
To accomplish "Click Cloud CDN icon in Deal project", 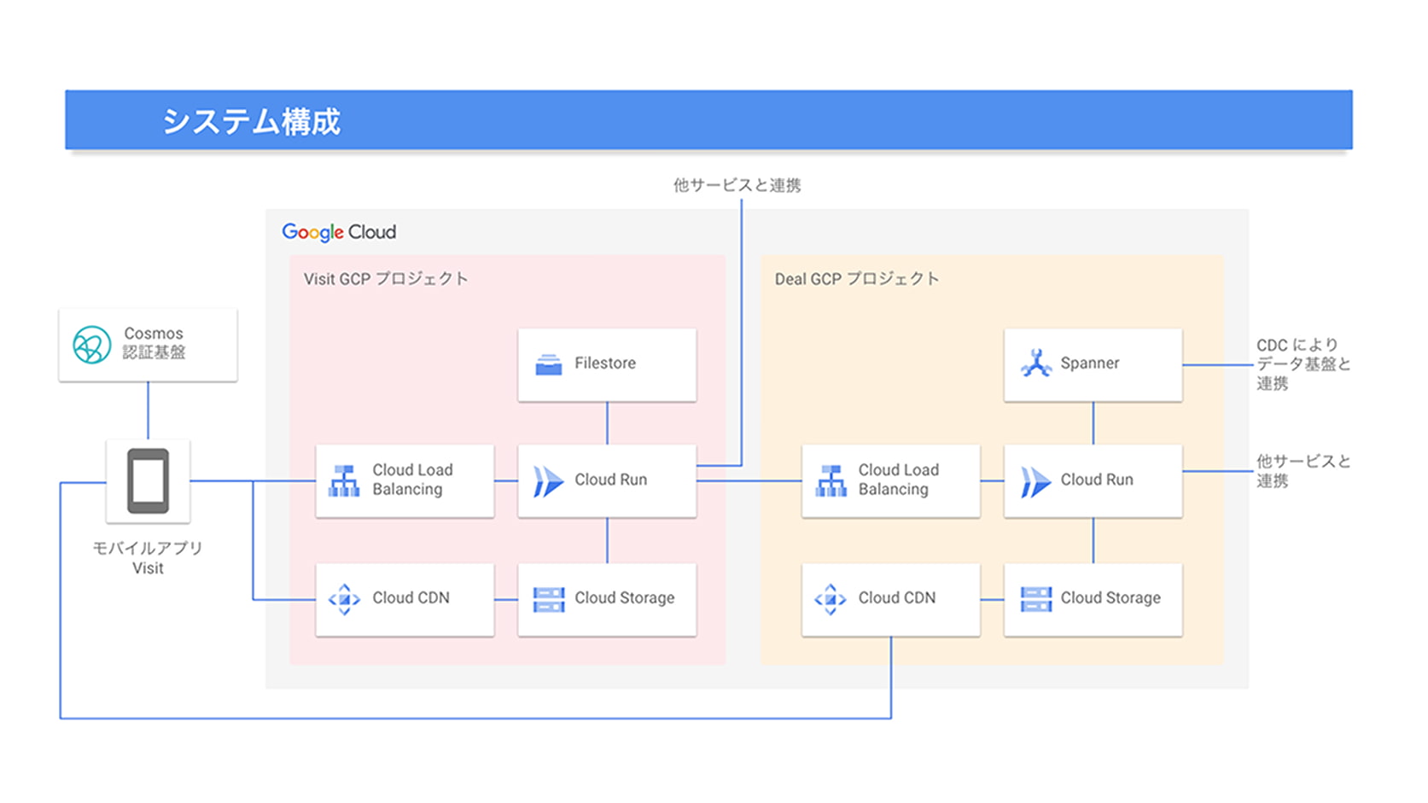I will point(830,599).
